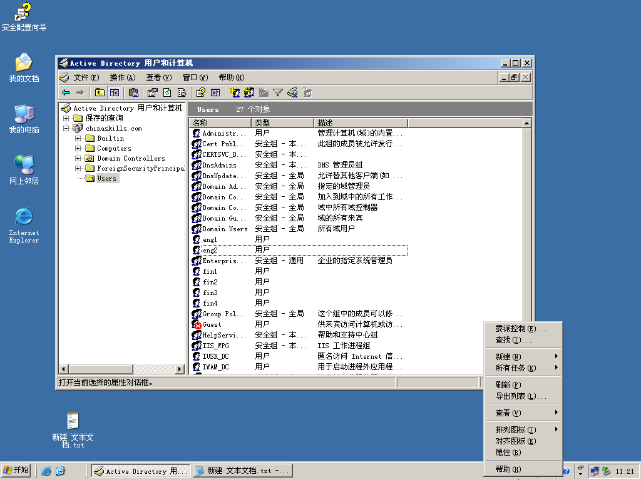Screen dimensions: 641x480
Task: Click the Back arrow in the toolbar
Action: (x=66, y=92)
